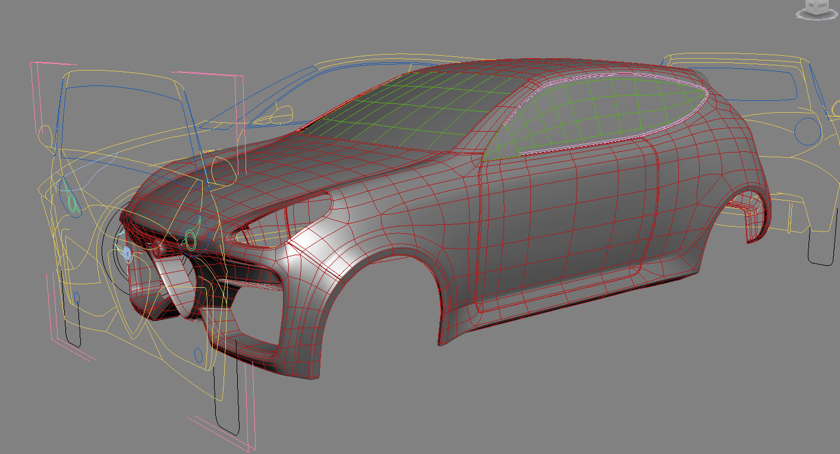Click the left edge of the ViewCube

[806, 5]
